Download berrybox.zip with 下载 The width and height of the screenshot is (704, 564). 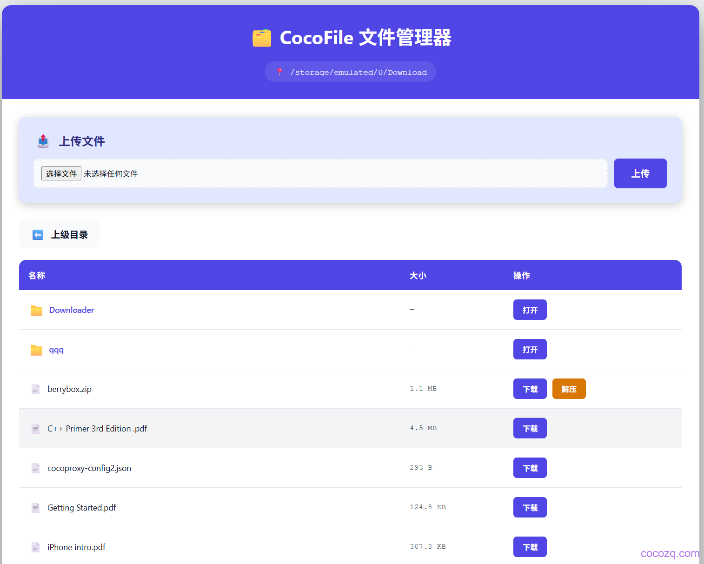click(x=530, y=389)
